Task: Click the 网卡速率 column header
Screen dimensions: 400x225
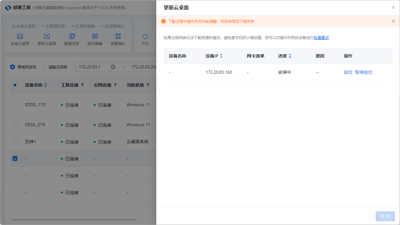Action: tap(256, 56)
